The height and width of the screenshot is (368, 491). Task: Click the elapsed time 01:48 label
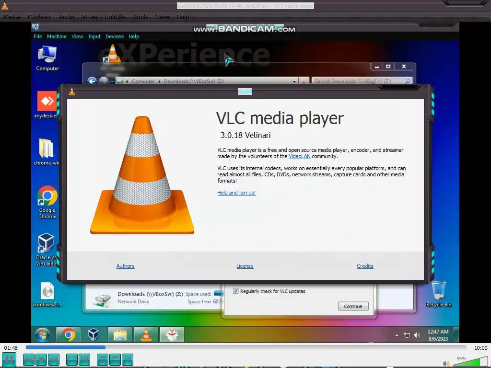click(11, 348)
